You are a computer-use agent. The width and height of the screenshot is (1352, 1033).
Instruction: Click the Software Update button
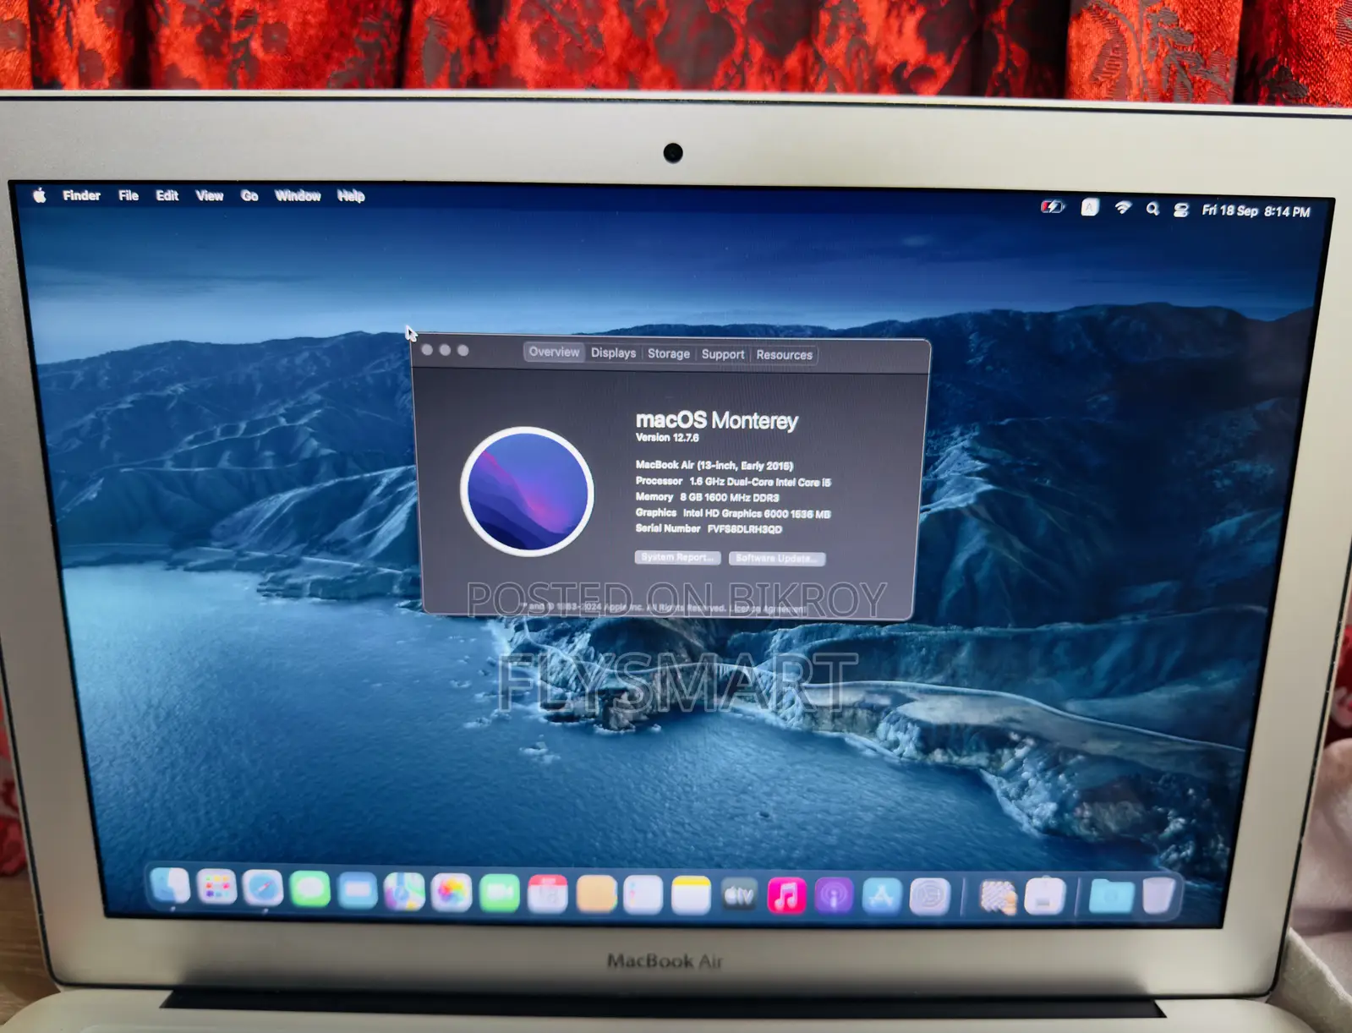tap(777, 558)
